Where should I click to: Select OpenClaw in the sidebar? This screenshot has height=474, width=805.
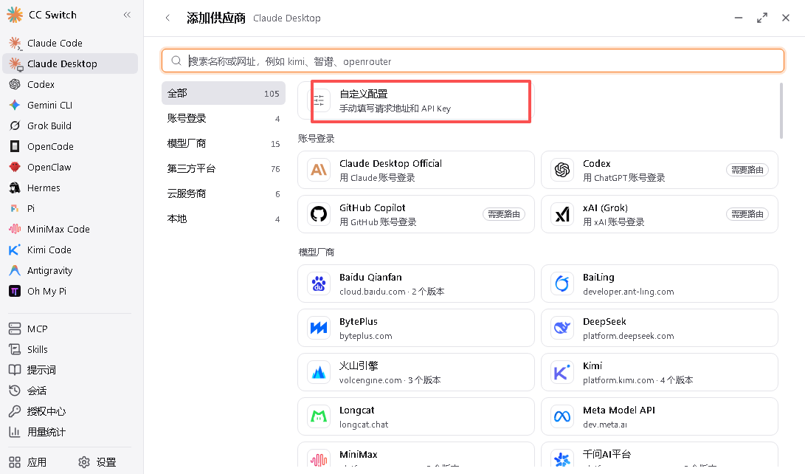coord(70,167)
